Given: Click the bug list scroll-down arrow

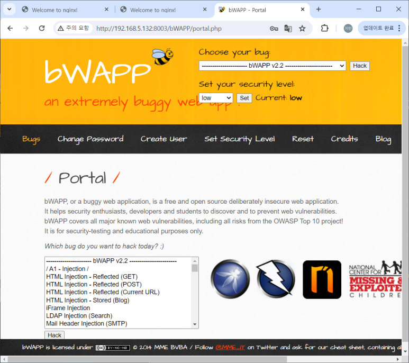Looking at the screenshot, I should click(x=195, y=324).
